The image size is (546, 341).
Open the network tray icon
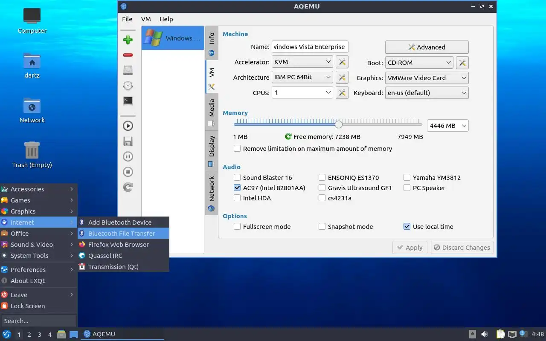(512, 334)
